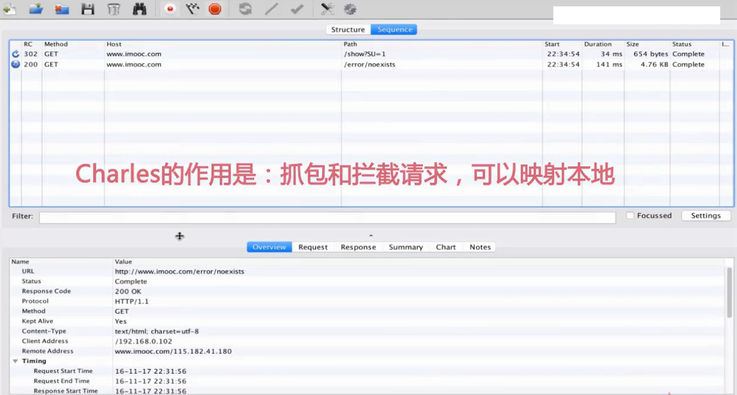Validate the selected response with the checkmark icon
737x395 pixels.
tap(297, 9)
